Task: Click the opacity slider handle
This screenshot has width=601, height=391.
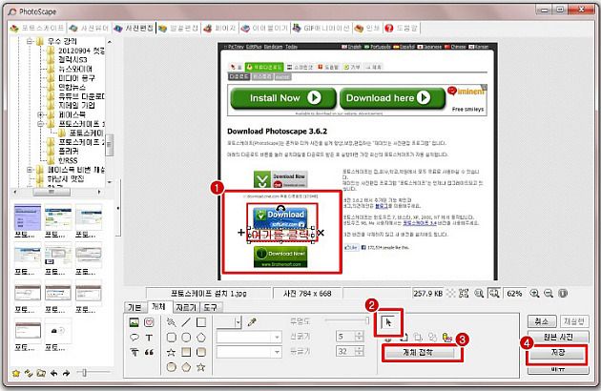Action: click(x=367, y=319)
